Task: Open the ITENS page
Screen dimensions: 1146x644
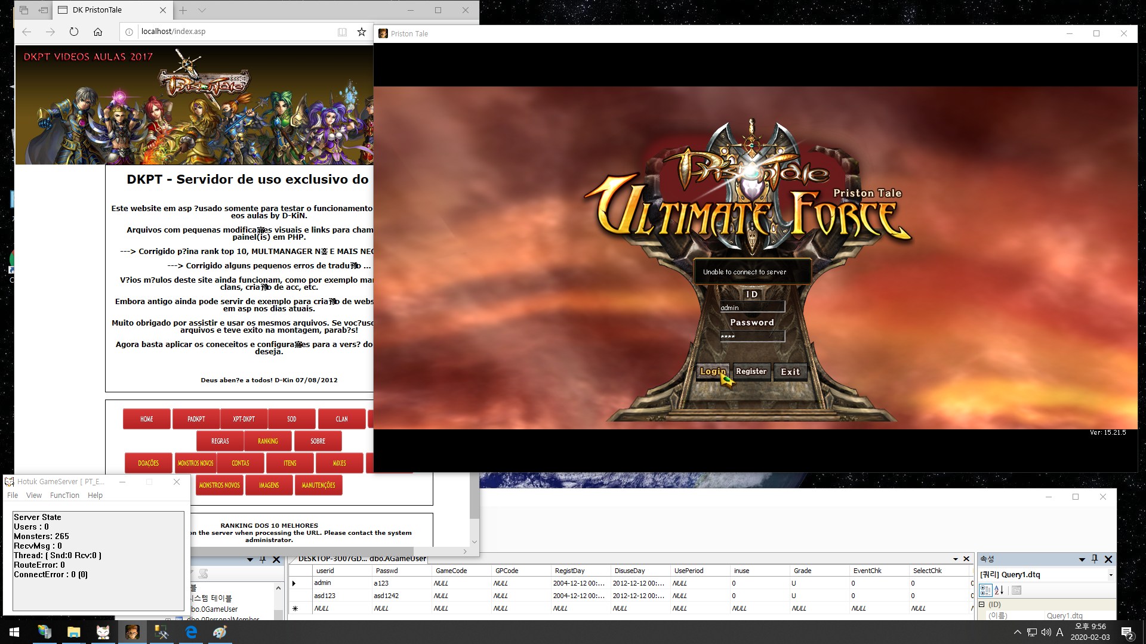Action: [290, 463]
